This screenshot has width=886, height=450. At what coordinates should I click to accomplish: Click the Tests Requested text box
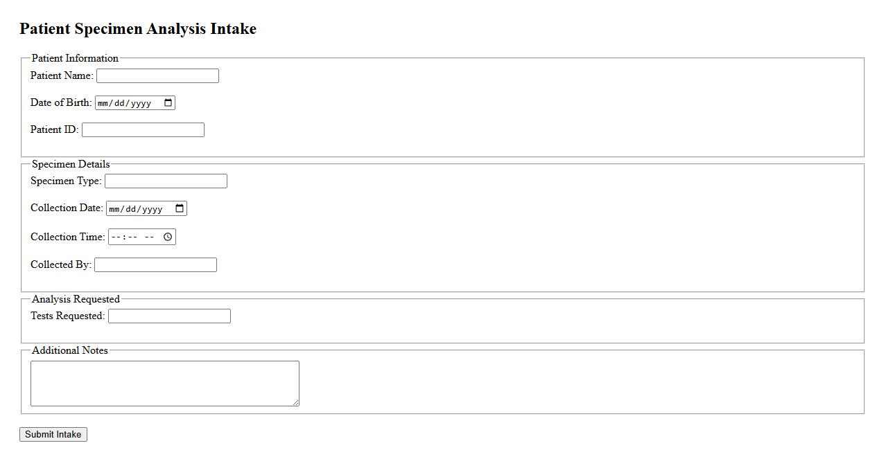coord(169,316)
